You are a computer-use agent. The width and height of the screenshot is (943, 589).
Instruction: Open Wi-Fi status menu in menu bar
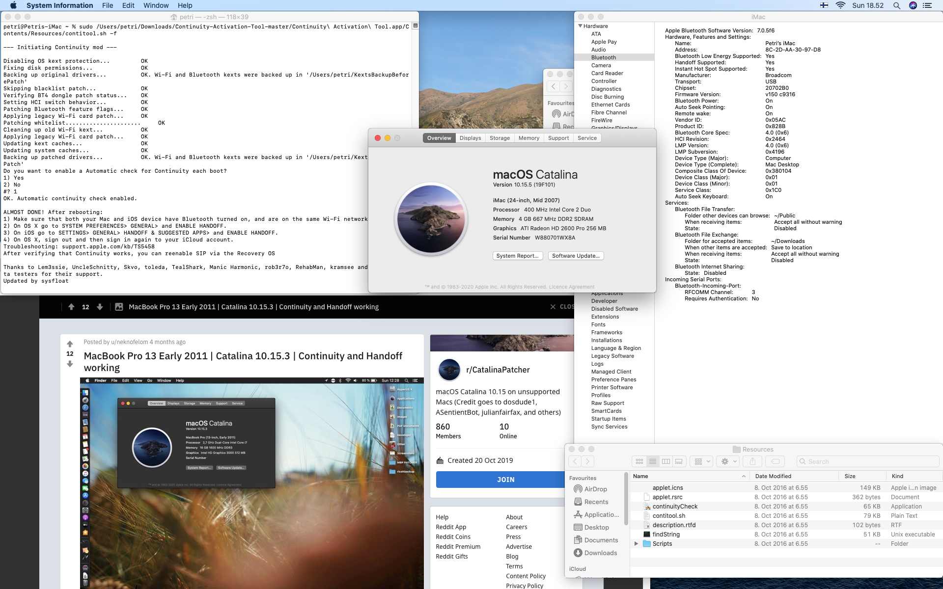[840, 5]
